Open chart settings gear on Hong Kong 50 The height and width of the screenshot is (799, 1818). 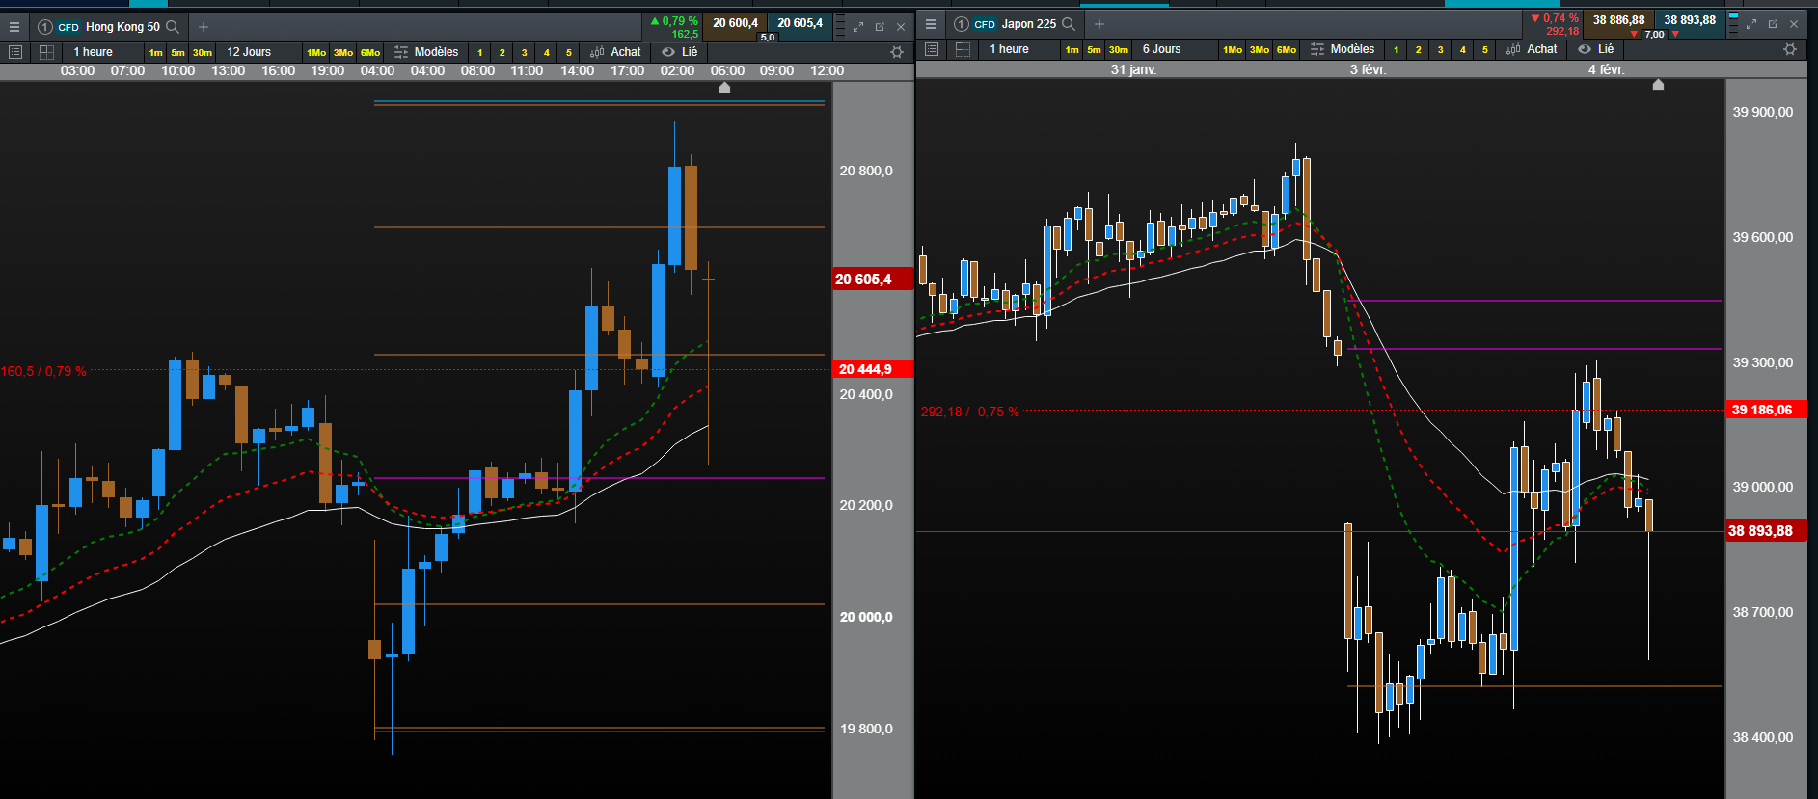897,52
